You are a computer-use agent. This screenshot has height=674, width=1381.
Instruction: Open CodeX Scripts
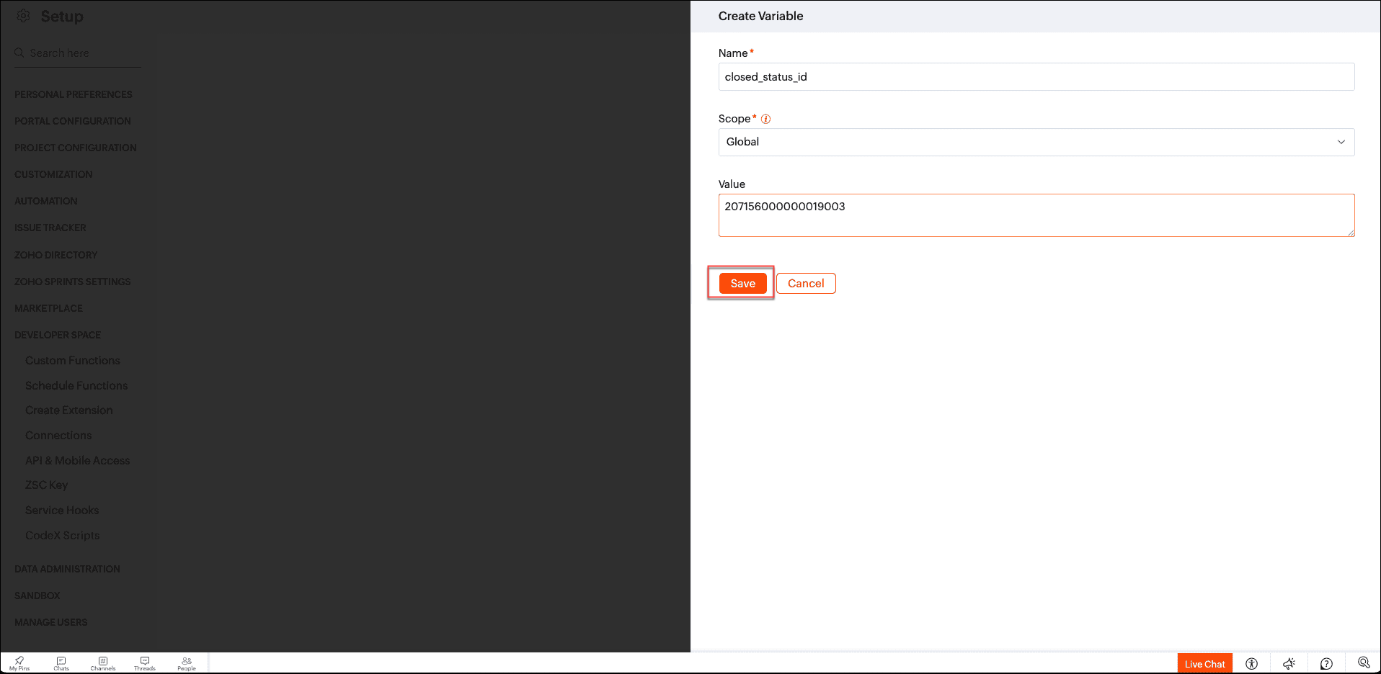[x=63, y=536]
